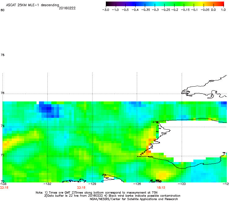Click the 74 latitude label on left axis

point(2,126)
